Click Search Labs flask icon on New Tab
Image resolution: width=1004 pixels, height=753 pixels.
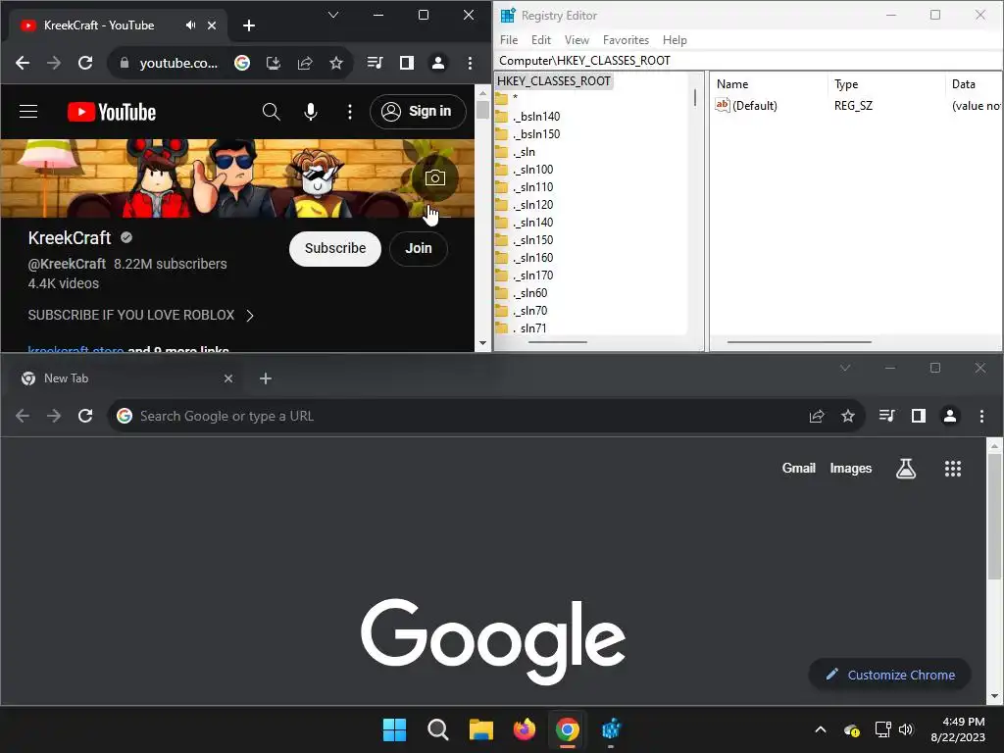point(905,469)
